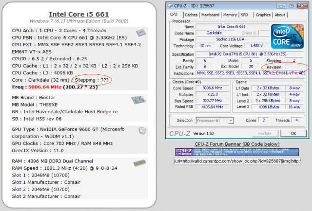Click the CPUID : 6.5.2 line
312x211 pixels.
pyautogui.click(x=49, y=59)
